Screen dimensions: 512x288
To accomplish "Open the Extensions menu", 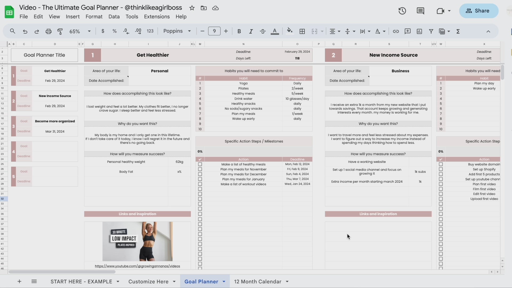I will (x=157, y=17).
